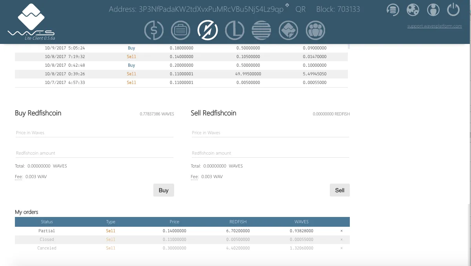Select the Closed order status cell
471x266 pixels.
[47, 239]
